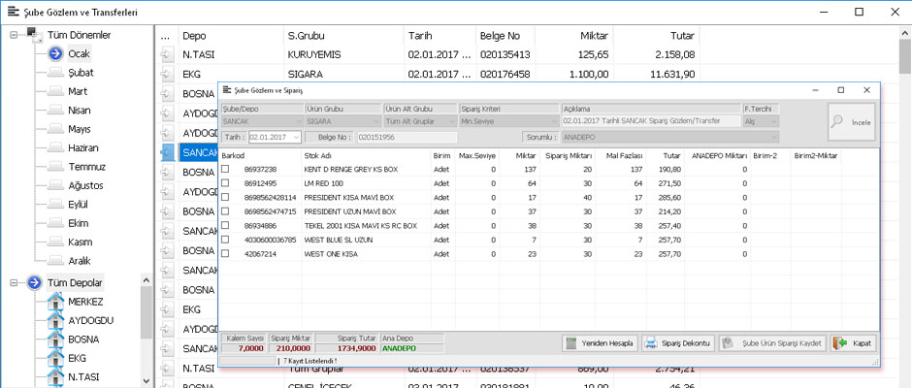
Task: Click the EKG warehouse house icon
Action: (55, 358)
